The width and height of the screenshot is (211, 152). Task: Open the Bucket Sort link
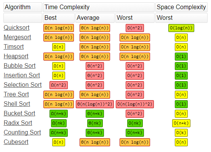tap(19, 114)
